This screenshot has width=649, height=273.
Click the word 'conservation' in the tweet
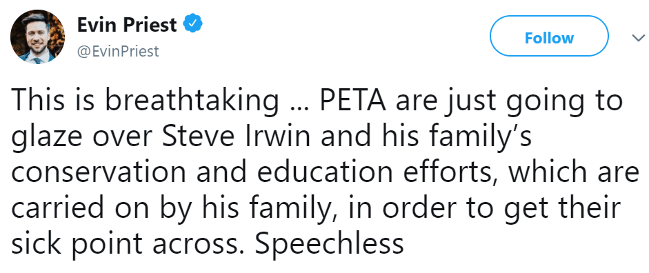pos(99,172)
